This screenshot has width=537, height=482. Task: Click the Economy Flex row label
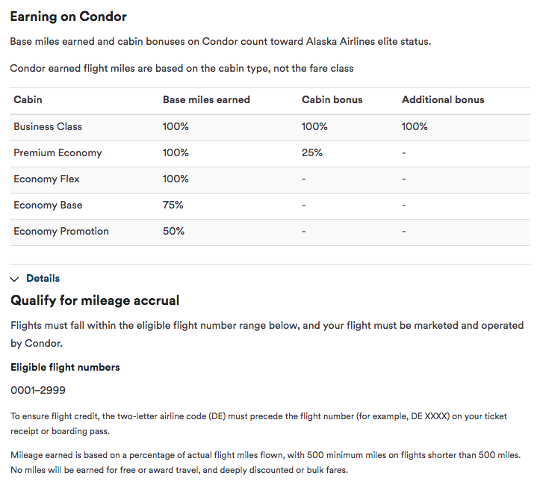(x=46, y=179)
